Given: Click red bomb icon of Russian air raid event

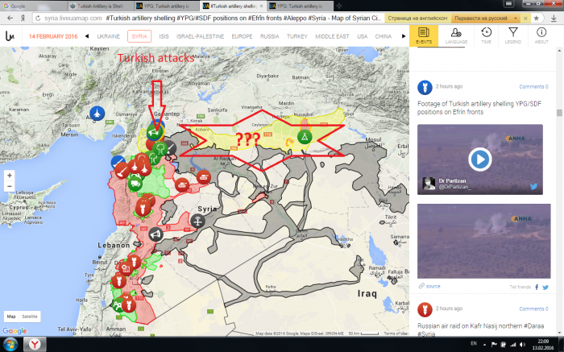Looking at the screenshot, I should point(425,309).
